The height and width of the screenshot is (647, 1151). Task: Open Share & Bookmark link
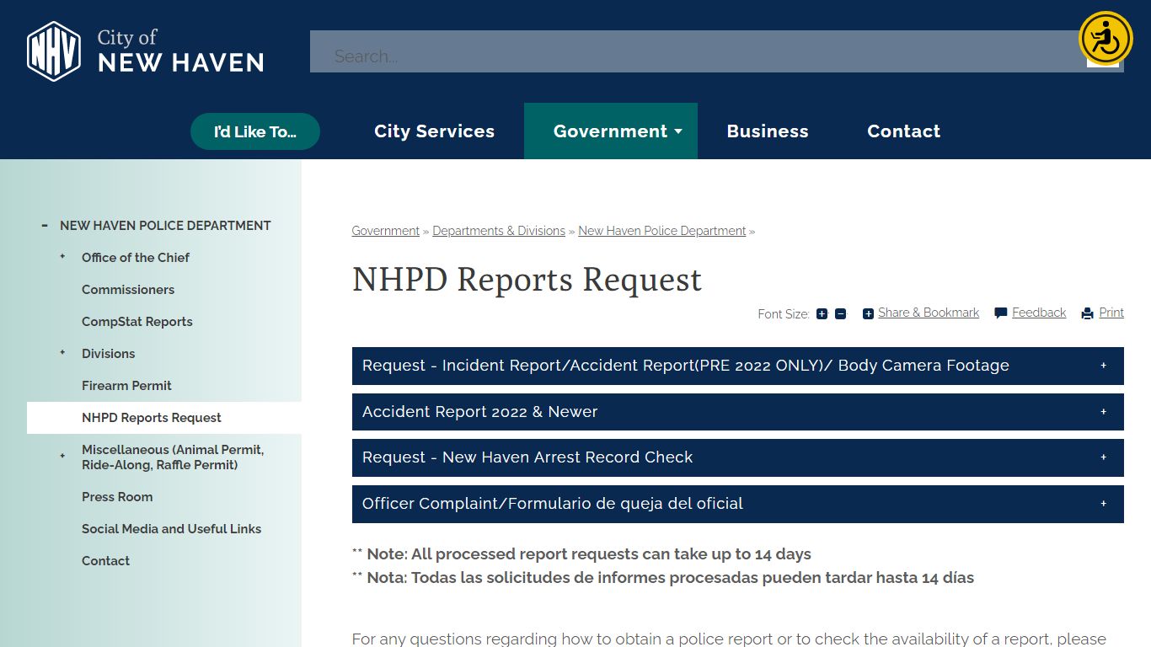pos(929,313)
